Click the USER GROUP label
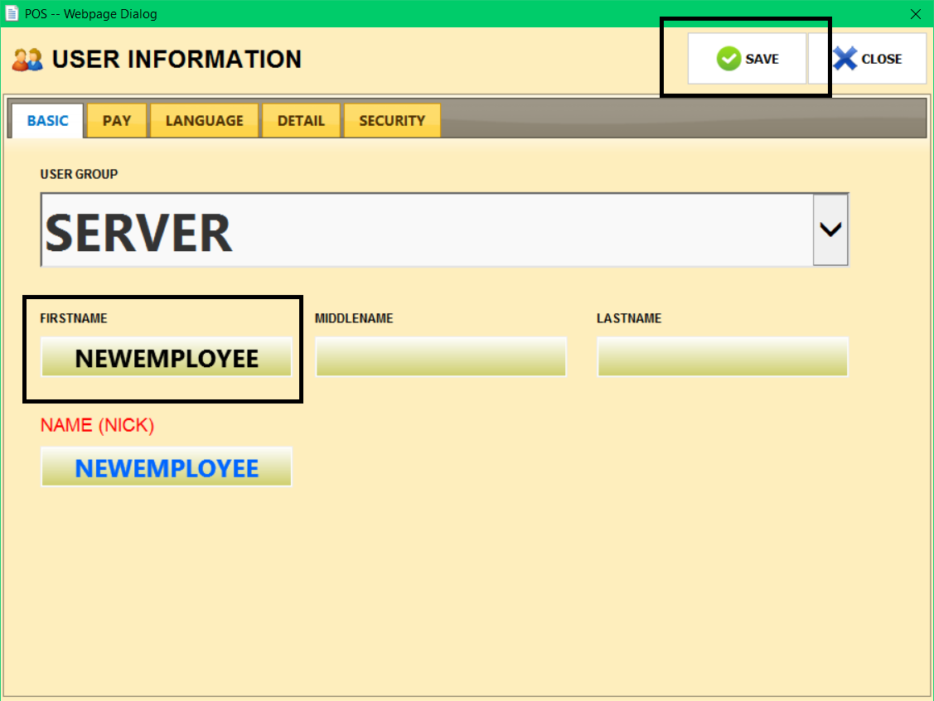 79,174
